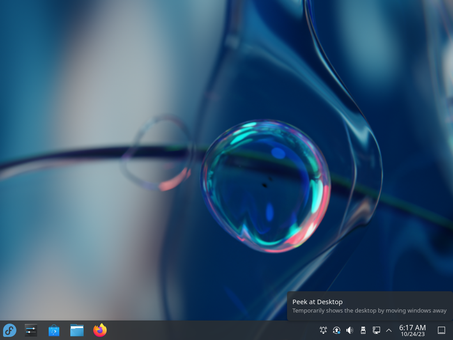Viewport: 453px width, 340px height.
Task: Open the network connections tray icon
Action: pos(376,330)
